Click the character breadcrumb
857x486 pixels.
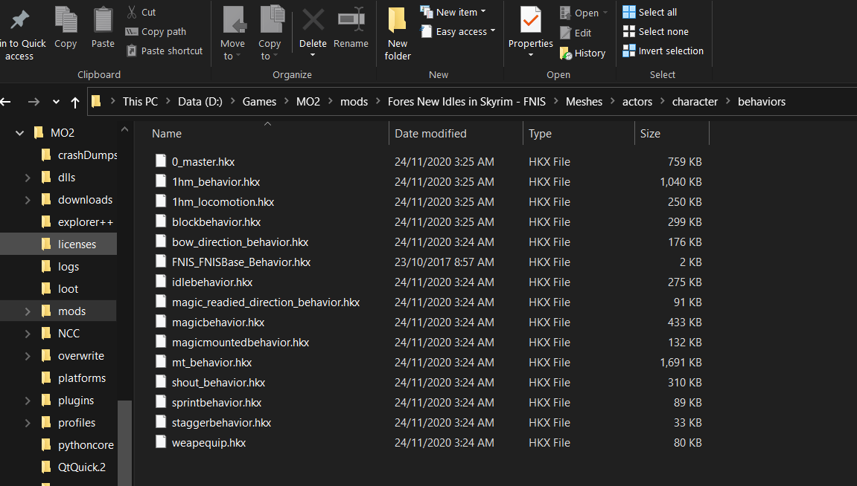(x=695, y=102)
